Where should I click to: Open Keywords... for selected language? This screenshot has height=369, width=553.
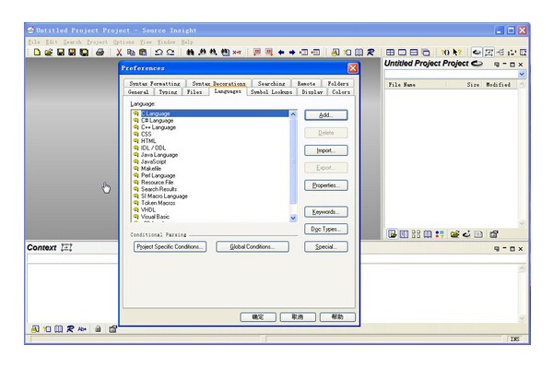[325, 211]
